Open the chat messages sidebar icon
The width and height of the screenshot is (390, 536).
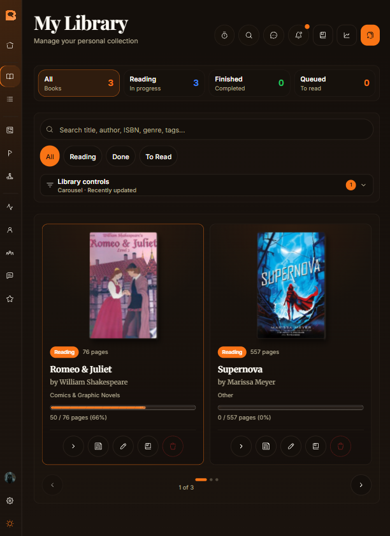click(x=10, y=276)
